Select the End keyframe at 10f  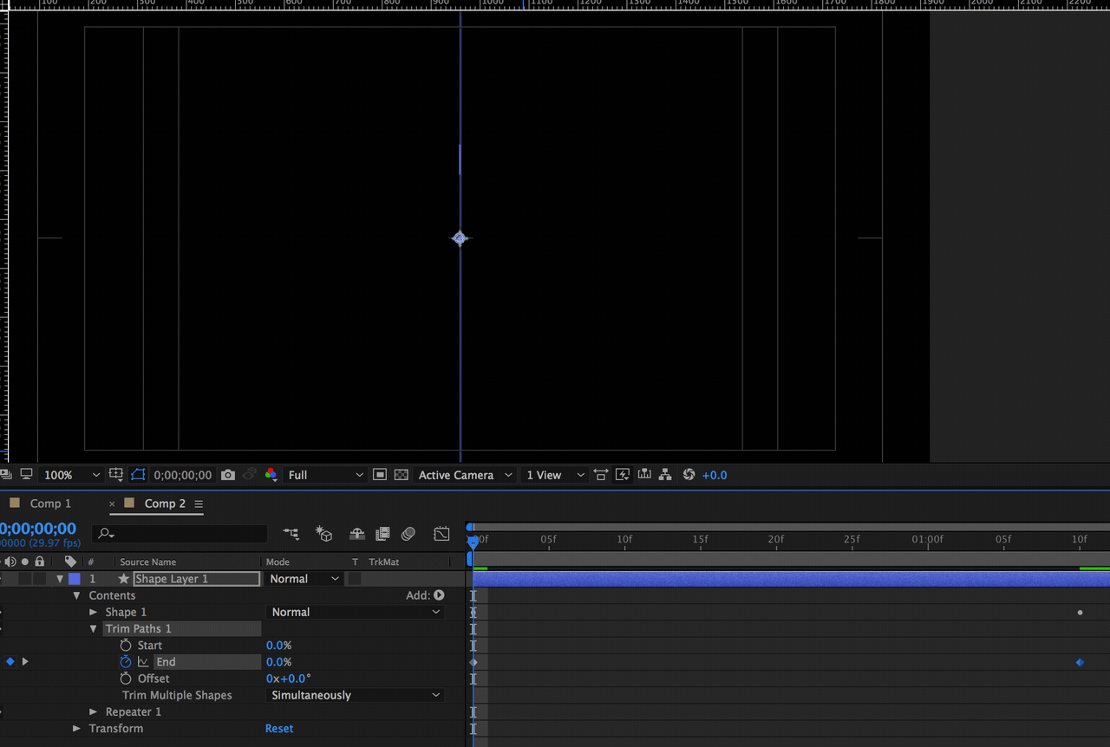(x=1080, y=662)
